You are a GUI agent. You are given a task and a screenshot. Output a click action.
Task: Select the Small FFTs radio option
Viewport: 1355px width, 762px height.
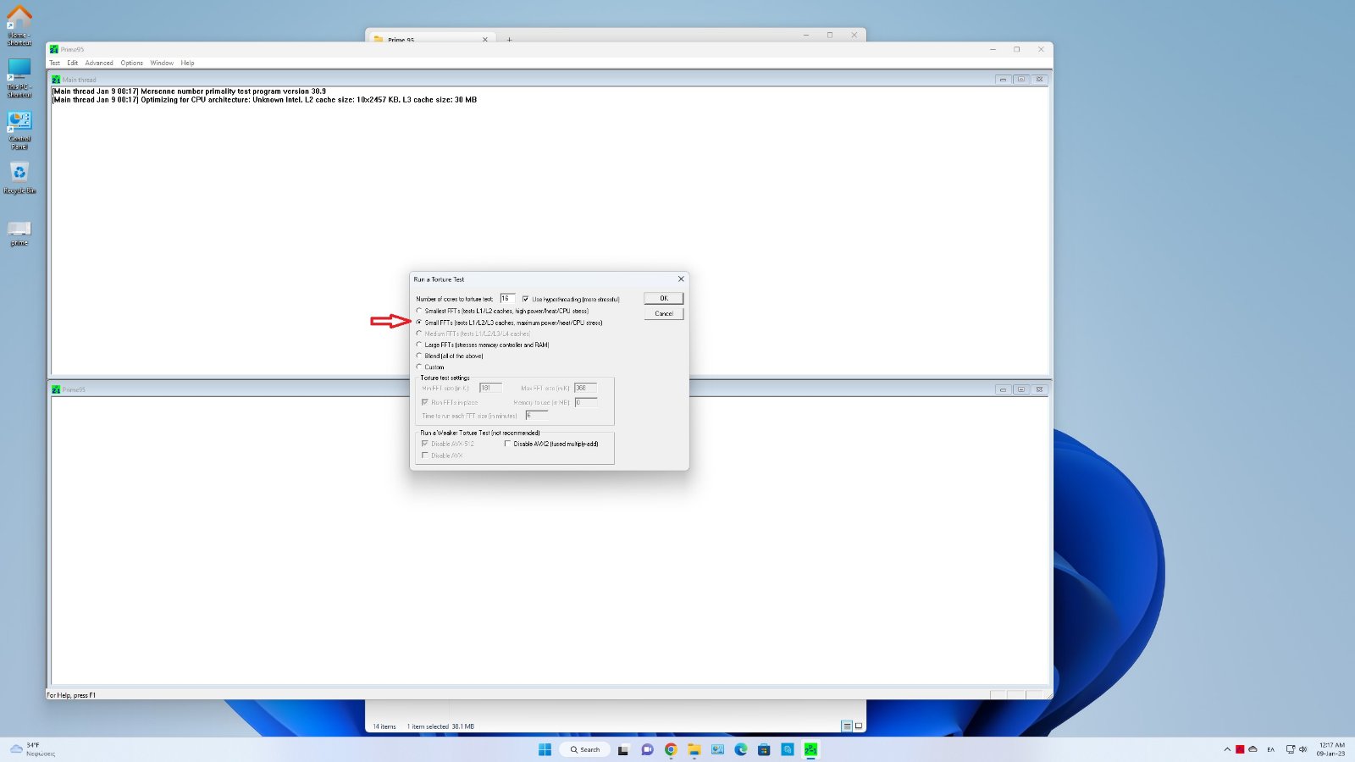tap(419, 323)
